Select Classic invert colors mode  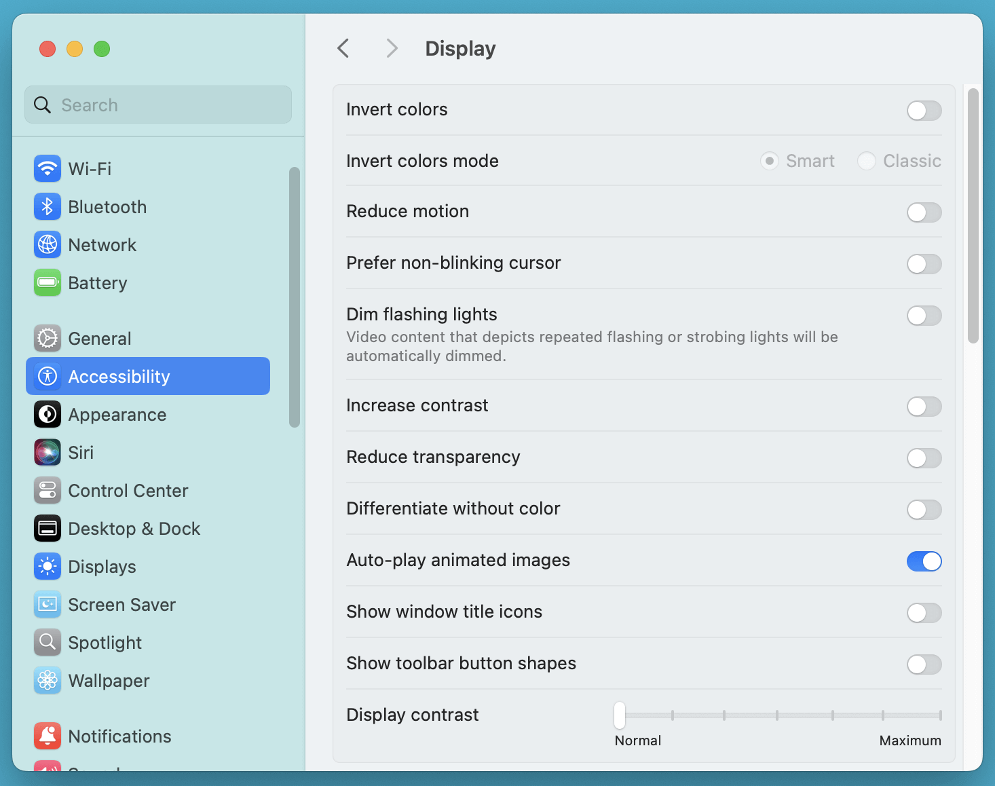click(867, 161)
